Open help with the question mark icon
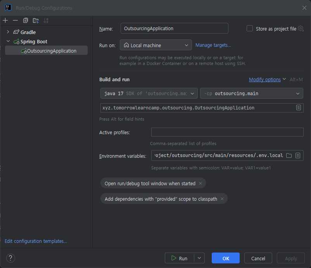Image resolution: width=311 pixels, height=268 pixels. click(x=10, y=258)
